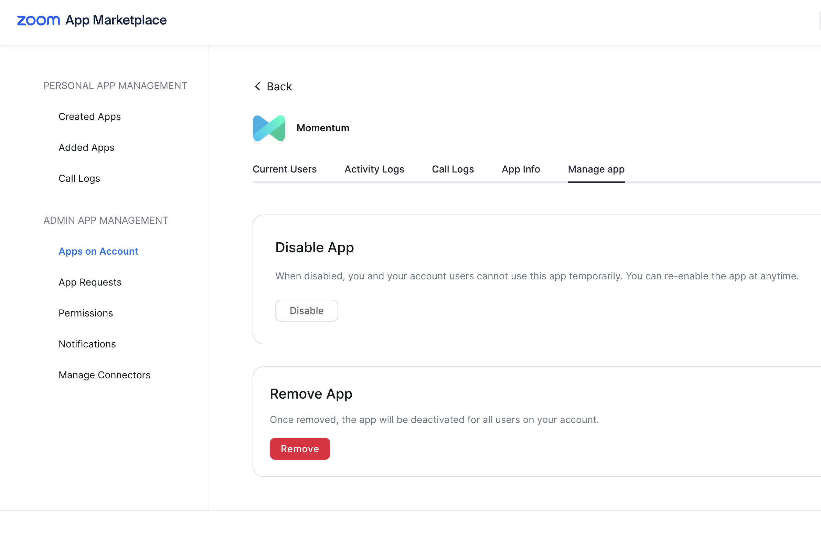
Task: Remove the Momentum app
Action: [300, 448]
